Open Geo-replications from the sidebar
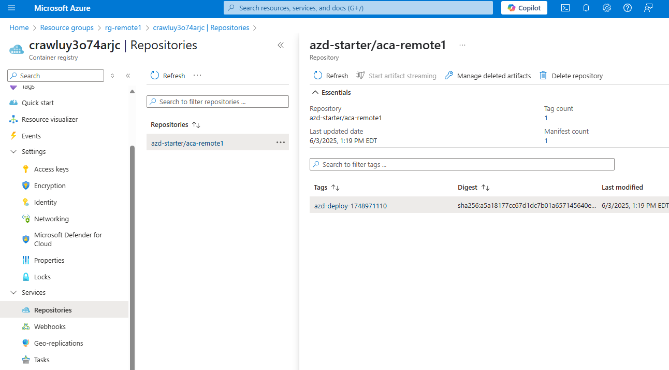 (57, 343)
